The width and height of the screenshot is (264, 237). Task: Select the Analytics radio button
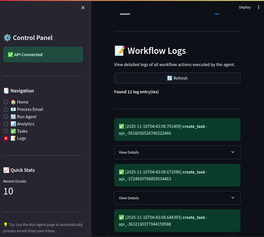coord(6,124)
